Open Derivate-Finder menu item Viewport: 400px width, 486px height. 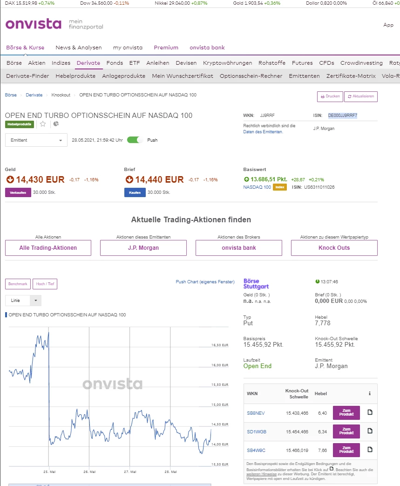27,76
